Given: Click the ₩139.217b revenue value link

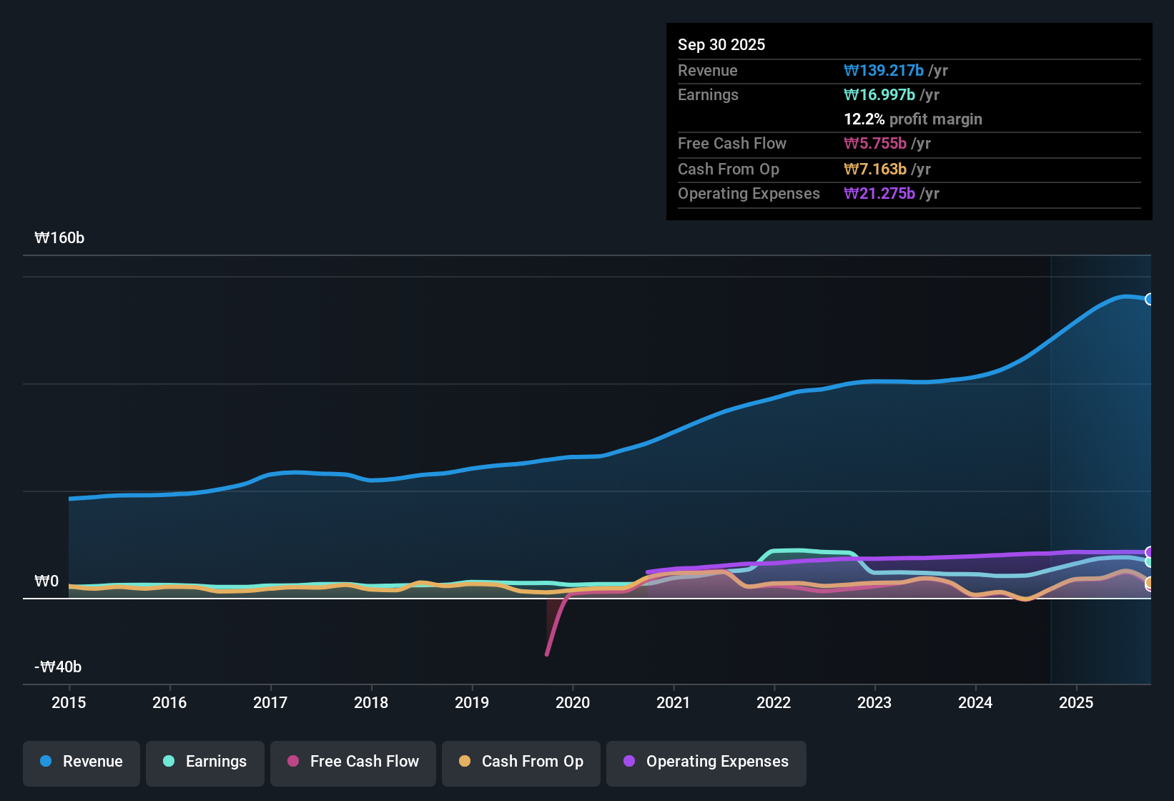Looking at the screenshot, I should tap(884, 71).
